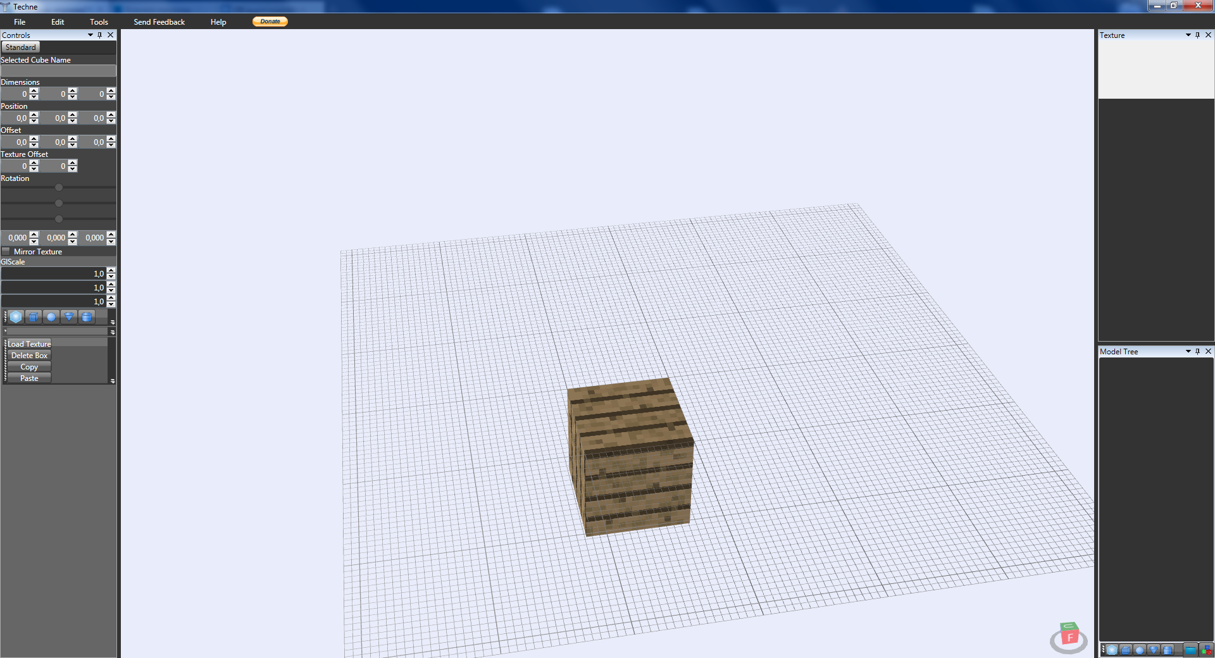Open the File menu
Viewport: 1215px width, 658px height.
pyautogui.click(x=20, y=22)
